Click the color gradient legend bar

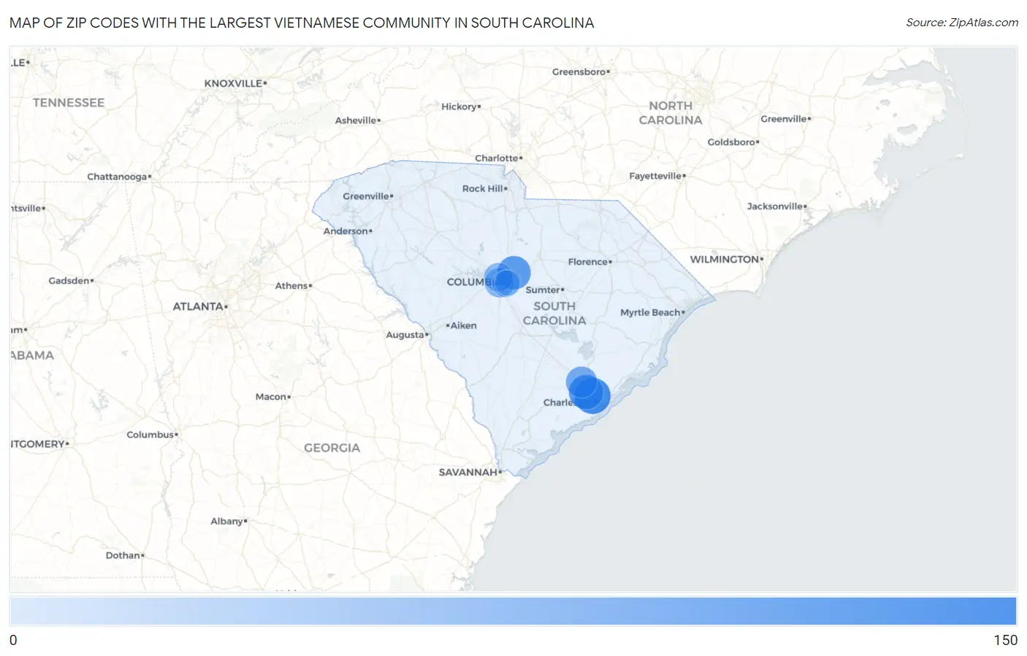coord(513,611)
